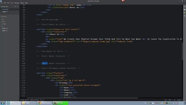This screenshot has width=186, height=105.
Task: Select about.html in Working Files
Action: (x=6, y=9)
